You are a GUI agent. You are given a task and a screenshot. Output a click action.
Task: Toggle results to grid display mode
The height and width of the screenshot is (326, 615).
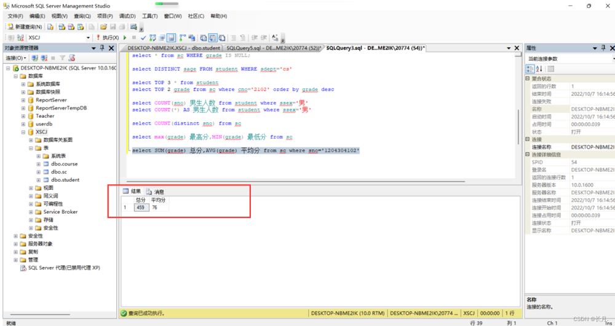pyautogui.click(x=212, y=37)
